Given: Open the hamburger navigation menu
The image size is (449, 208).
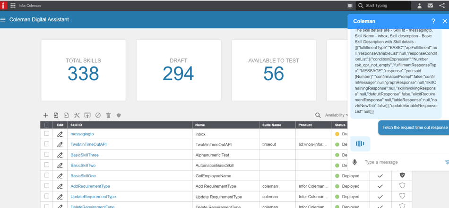Looking at the screenshot, I should coord(3,20).
